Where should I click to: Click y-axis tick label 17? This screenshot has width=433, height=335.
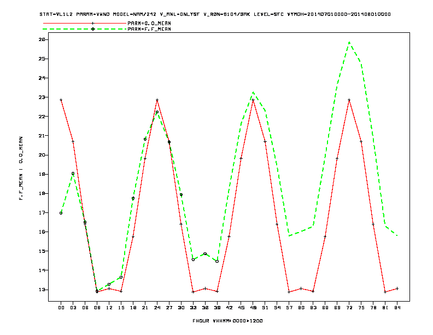pyautogui.click(x=42, y=212)
